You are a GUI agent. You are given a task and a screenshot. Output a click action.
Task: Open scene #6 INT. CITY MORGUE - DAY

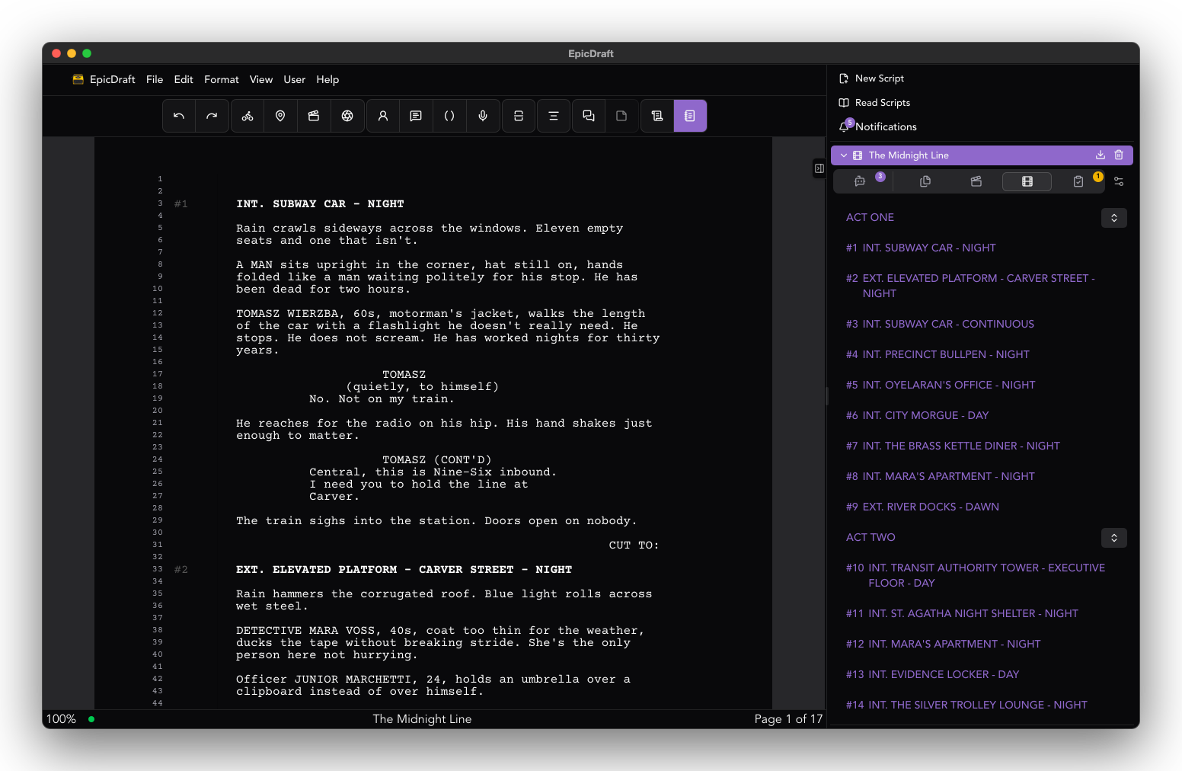917,415
